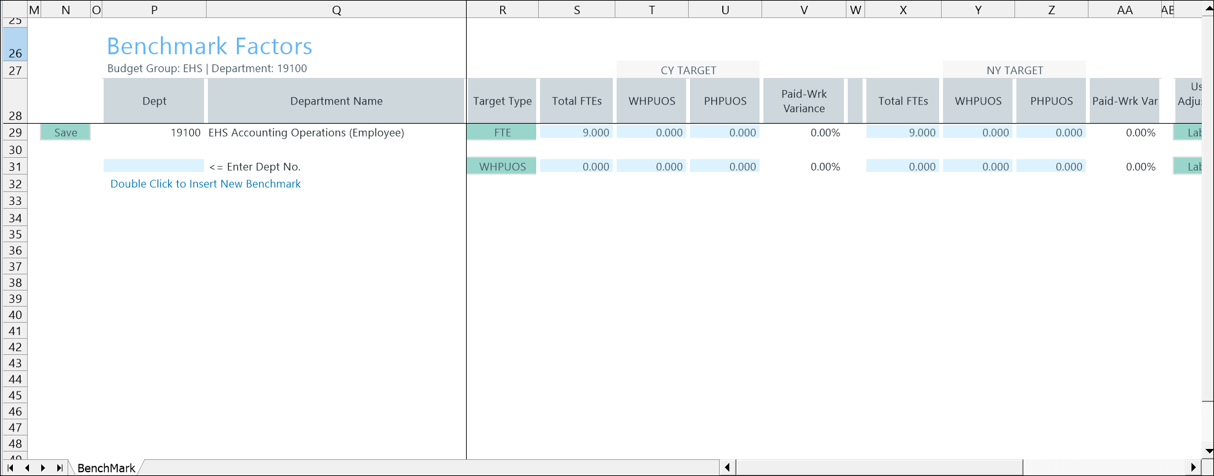1214x476 pixels.
Task: Open the BenchMark sheet tab
Action: 106,468
